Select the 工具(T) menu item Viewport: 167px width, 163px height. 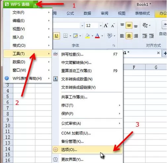[x=28, y=53]
